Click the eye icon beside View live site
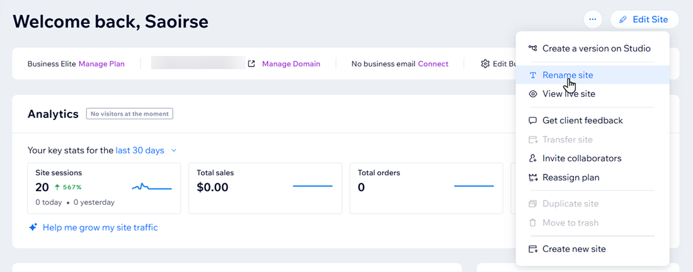This screenshot has width=693, height=272. click(533, 94)
